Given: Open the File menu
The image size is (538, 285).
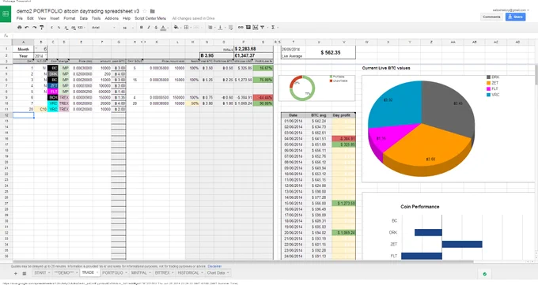Looking at the screenshot, I should 20,18.
